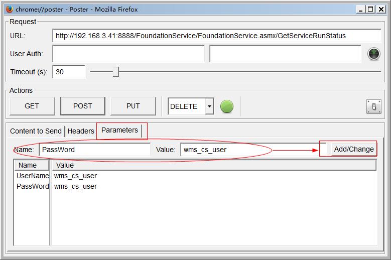Send a GET request
This screenshot has height=260, width=391.
pyautogui.click(x=32, y=106)
